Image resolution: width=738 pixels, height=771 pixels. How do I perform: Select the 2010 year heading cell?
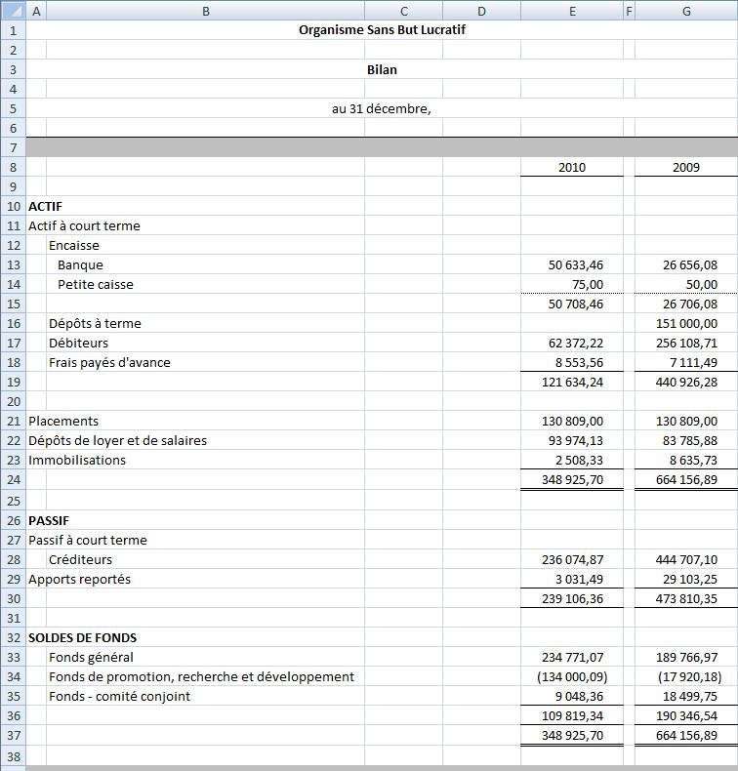pos(572,167)
